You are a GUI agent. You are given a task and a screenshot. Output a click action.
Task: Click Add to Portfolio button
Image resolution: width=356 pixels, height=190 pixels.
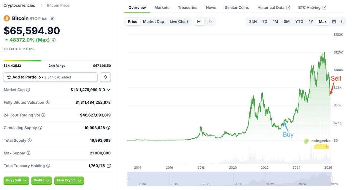click(x=50, y=77)
